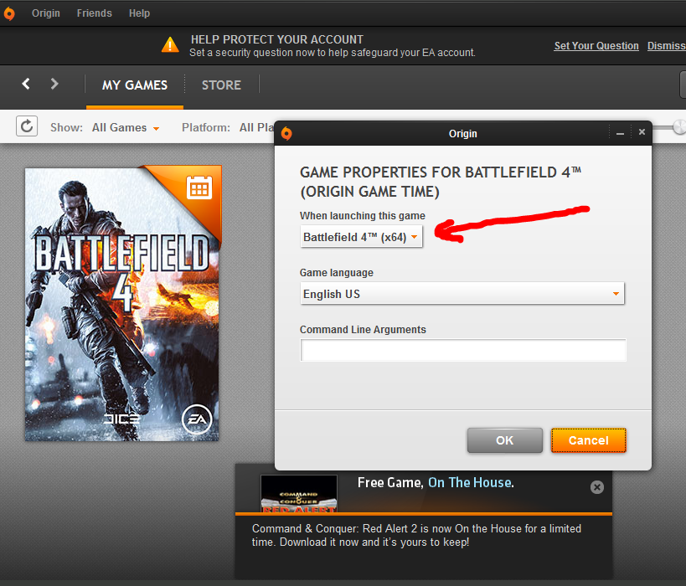The width and height of the screenshot is (686, 586).
Task: Open the launch option dropdown Battlefield 4 (x64)
Action: [361, 237]
